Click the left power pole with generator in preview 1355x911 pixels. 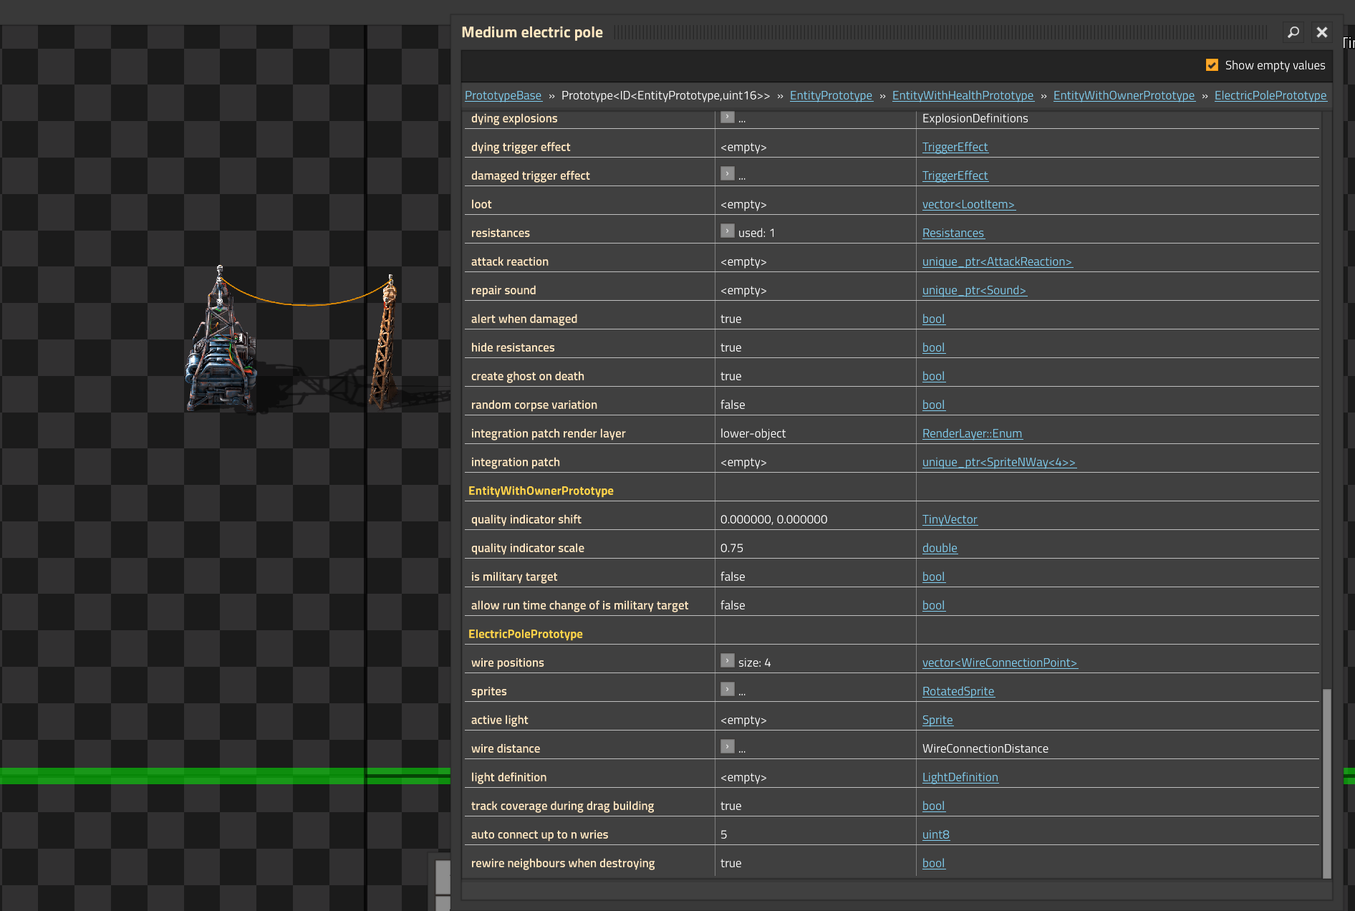(x=222, y=340)
